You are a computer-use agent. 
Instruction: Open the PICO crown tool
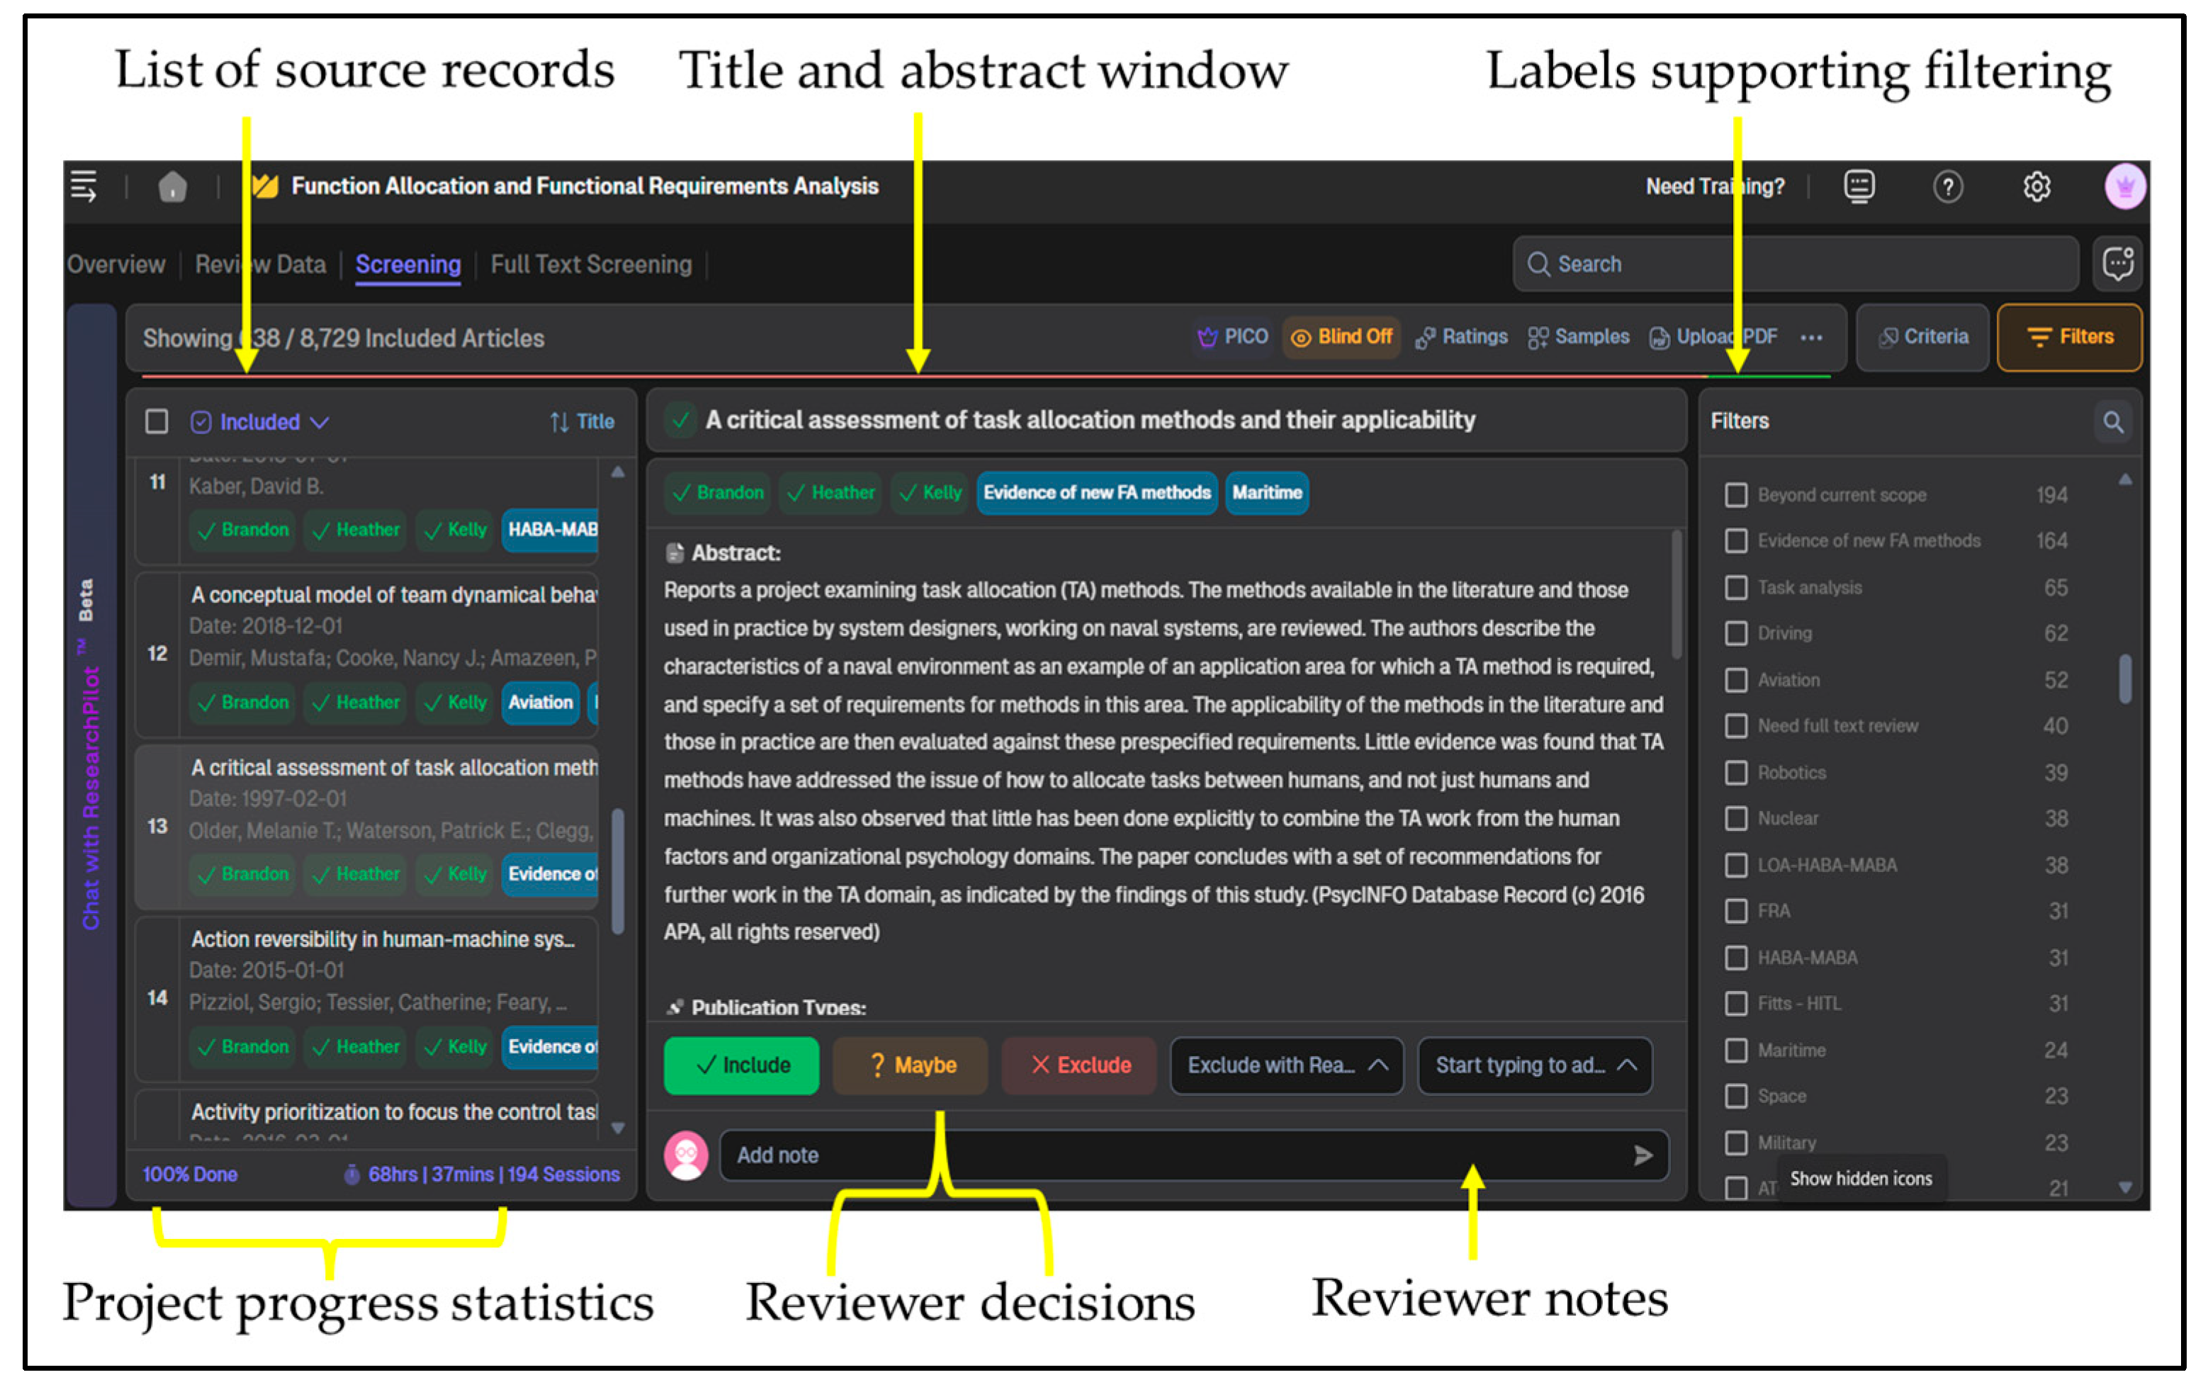coord(1232,337)
